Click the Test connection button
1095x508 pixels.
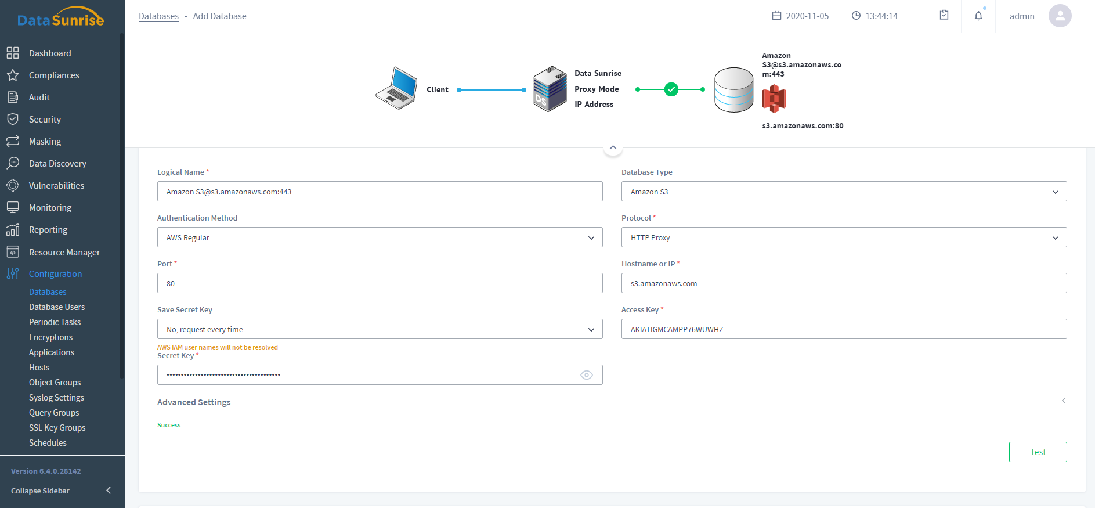click(x=1038, y=452)
